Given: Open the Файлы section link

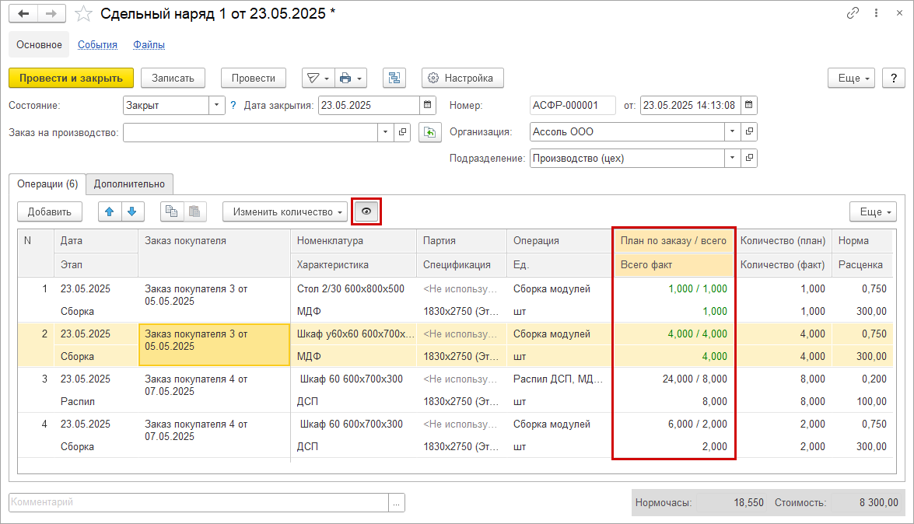Looking at the screenshot, I should click(x=149, y=45).
